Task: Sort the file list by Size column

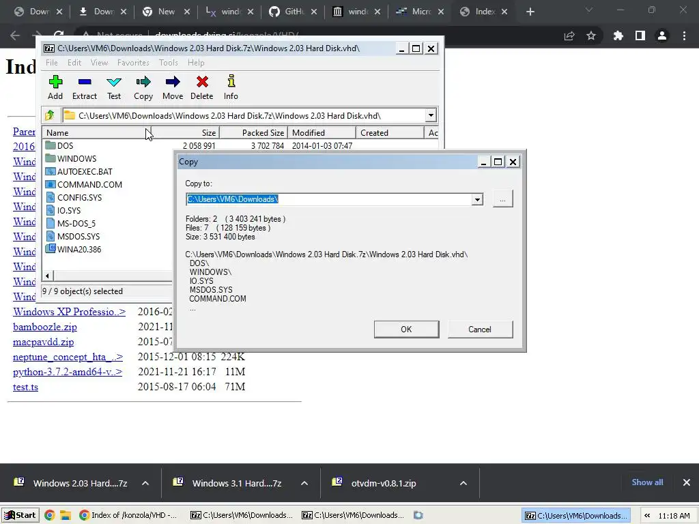Action: pos(184,133)
